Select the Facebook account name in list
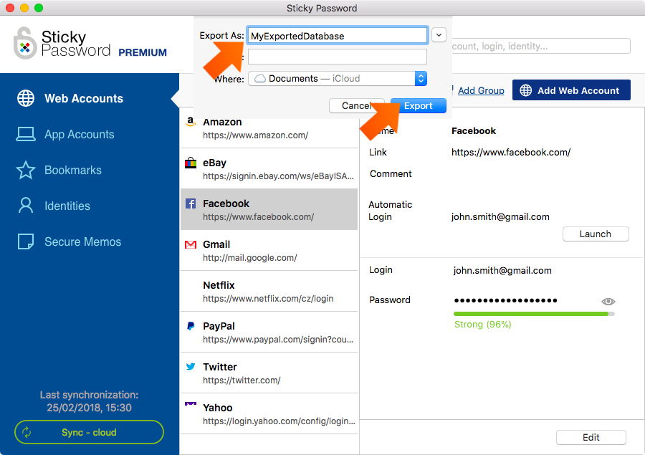 [x=226, y=203]
